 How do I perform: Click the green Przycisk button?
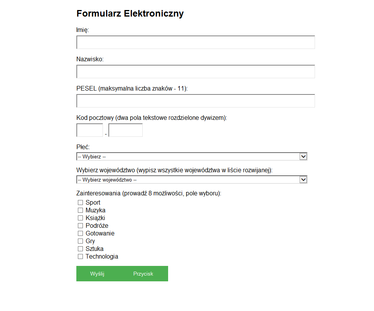143,274
